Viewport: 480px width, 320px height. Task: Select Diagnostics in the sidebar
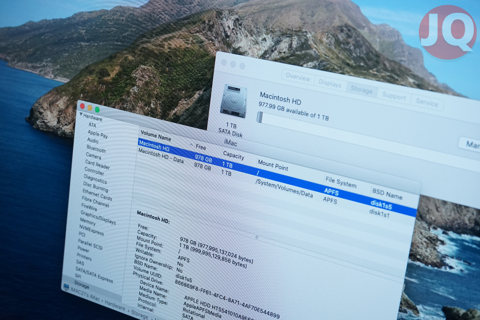(x=96, y=179)
